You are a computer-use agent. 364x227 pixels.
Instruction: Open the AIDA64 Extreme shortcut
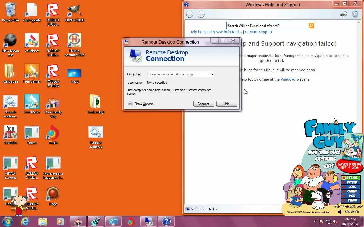coord(11,168)
